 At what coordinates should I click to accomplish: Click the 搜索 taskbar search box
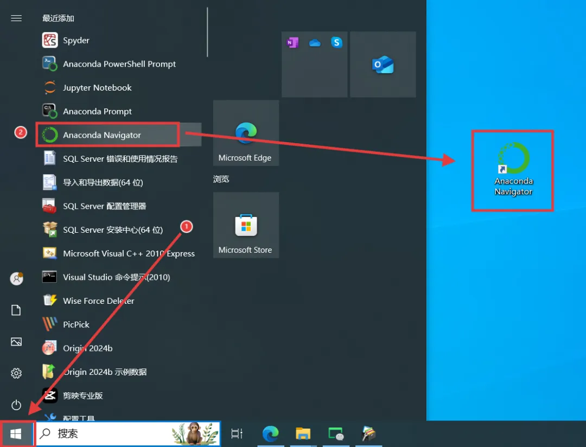(128, 433)
